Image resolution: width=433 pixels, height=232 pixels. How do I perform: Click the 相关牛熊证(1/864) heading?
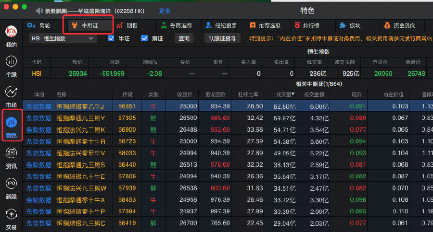tap(319, 84)
